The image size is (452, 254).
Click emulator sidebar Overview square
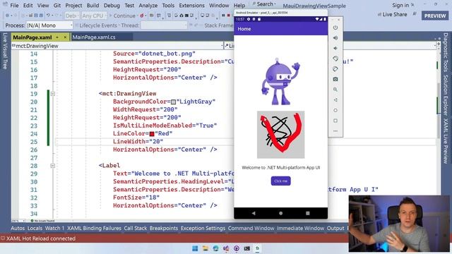(335, 121)
